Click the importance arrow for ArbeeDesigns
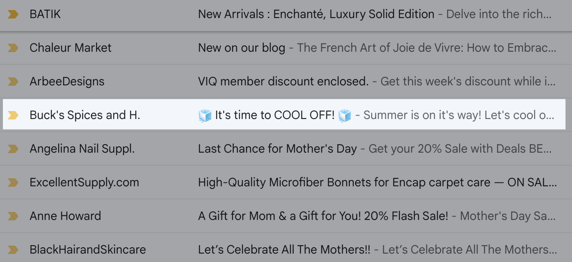 click(13, 81)
